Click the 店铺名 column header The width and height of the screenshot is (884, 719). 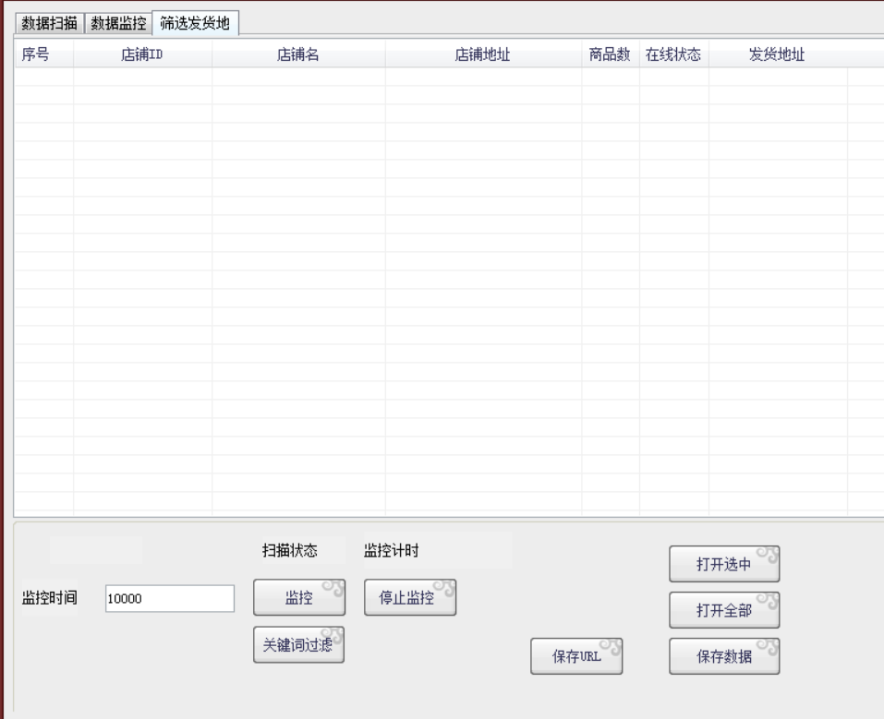click(x=298, y=54)
